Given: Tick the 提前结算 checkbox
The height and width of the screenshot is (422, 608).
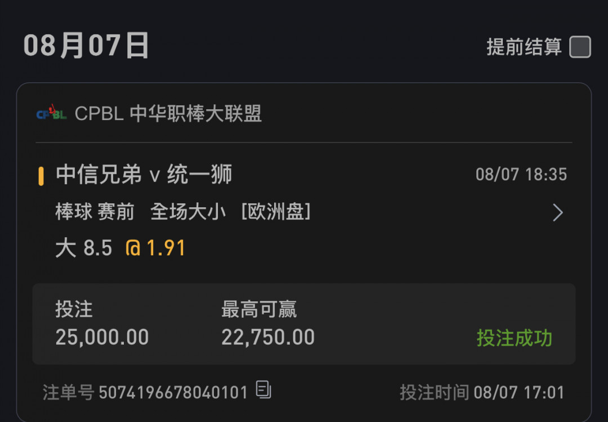Looking at the screenshot, I should tap(580, 47).
